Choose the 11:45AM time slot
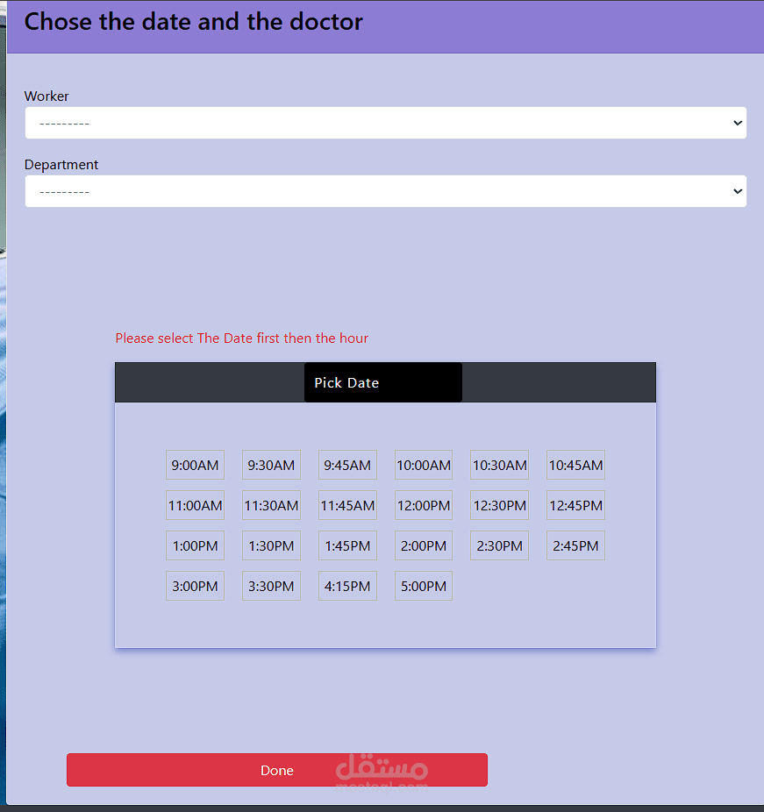The height and width of the screenshot is (812, 764). [347, 505]
